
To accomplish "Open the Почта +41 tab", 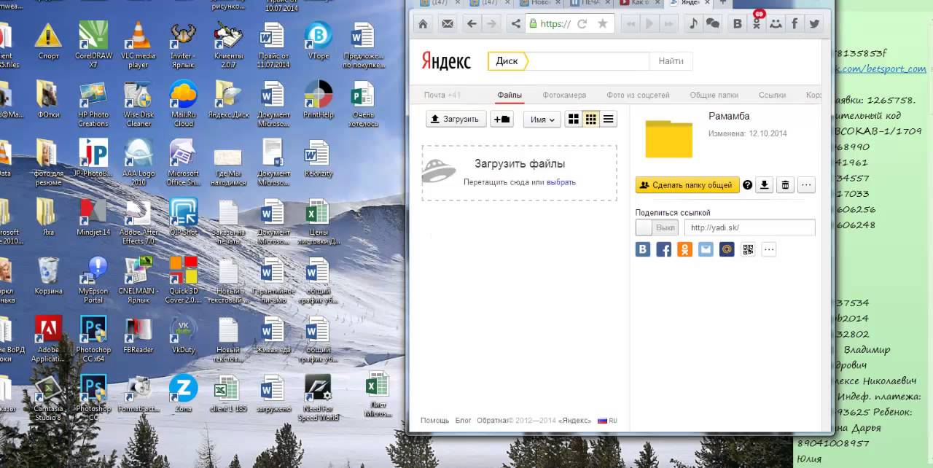I will coord(442,95).
